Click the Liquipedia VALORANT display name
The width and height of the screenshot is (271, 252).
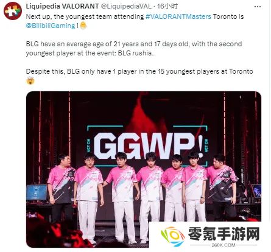pos(63,6)
